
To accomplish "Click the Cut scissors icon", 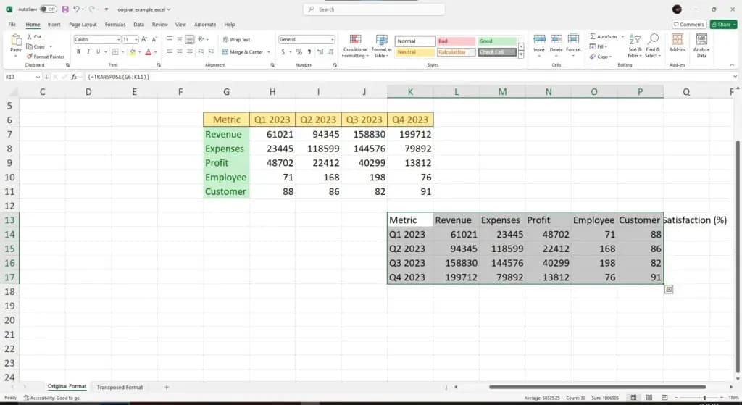I will click(29, 36).
